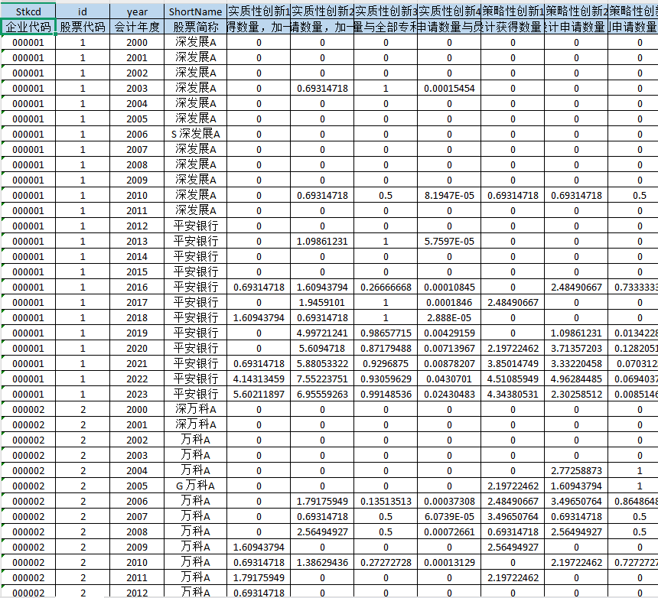This screenshot has height=598, width=658.
Task: Select the year 2023 cell
Action: pos(137,394)
